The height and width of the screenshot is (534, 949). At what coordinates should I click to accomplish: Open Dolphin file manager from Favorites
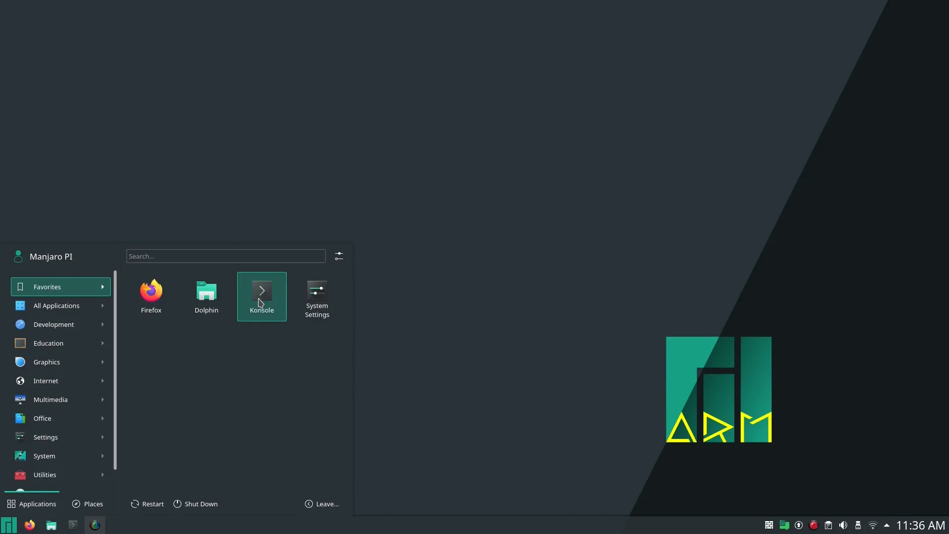point(206,296)
